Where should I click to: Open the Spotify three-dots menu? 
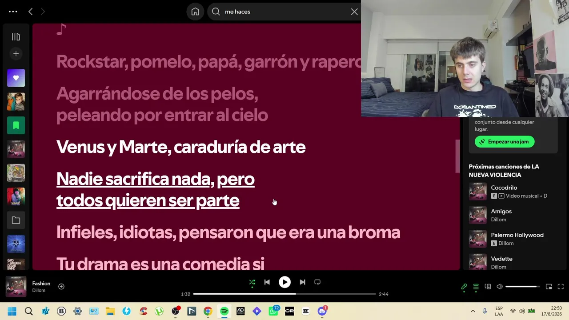(x=13, y=12)
